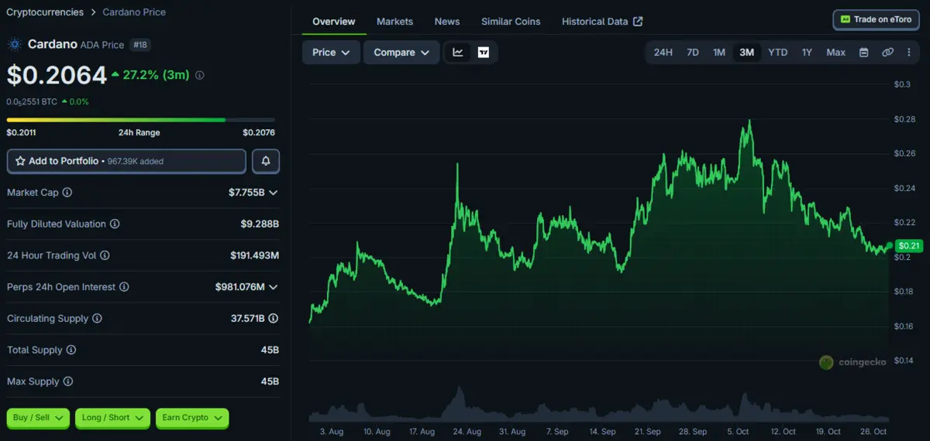Expand Market Cap value chevron
930x441 pixels.
click(273, 192)
